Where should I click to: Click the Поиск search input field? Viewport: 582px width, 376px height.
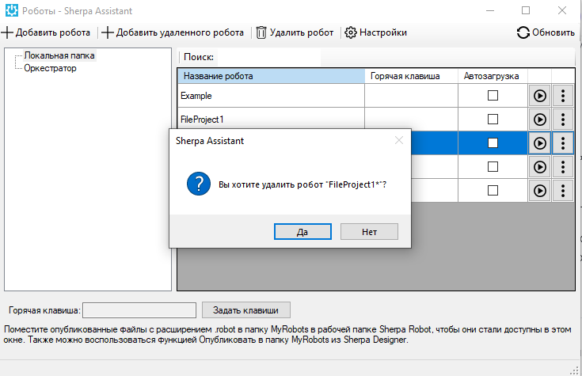[x=269, y=57]
